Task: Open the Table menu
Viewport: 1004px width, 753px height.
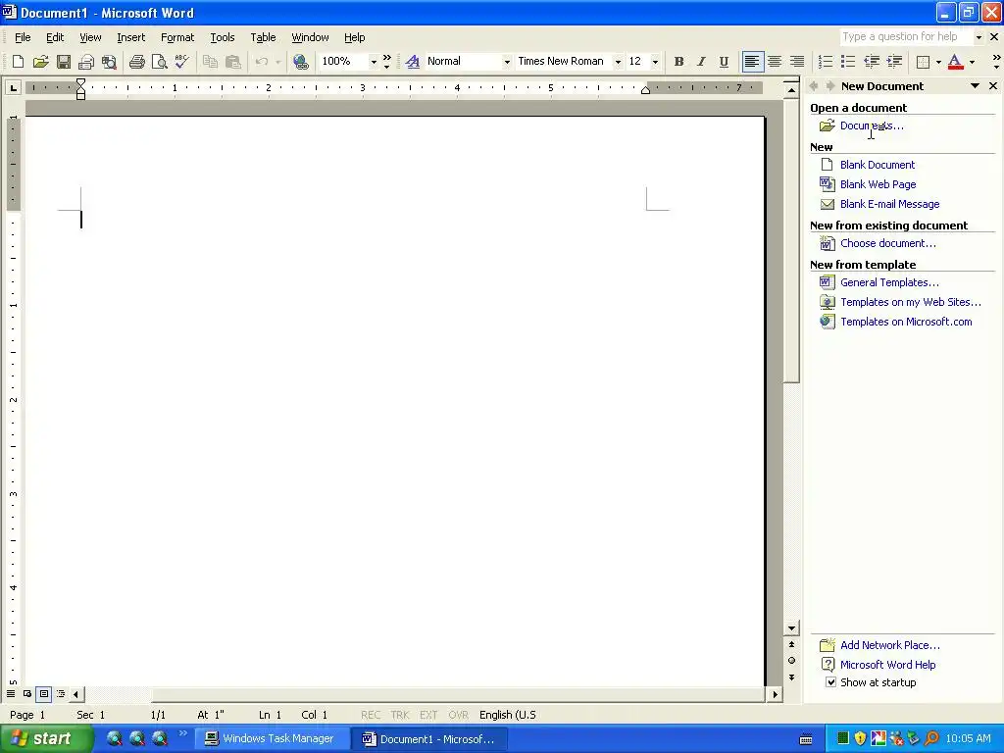Action: 263,37
